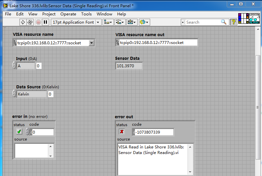Click the VISA resource name input field
Screen dimensions: 262x176
tap(53, 43)
